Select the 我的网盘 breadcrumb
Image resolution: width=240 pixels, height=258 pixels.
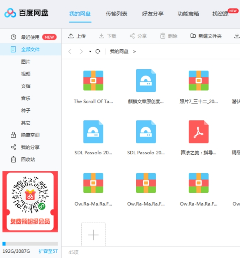pyautogui.click(x=119, y=51)
